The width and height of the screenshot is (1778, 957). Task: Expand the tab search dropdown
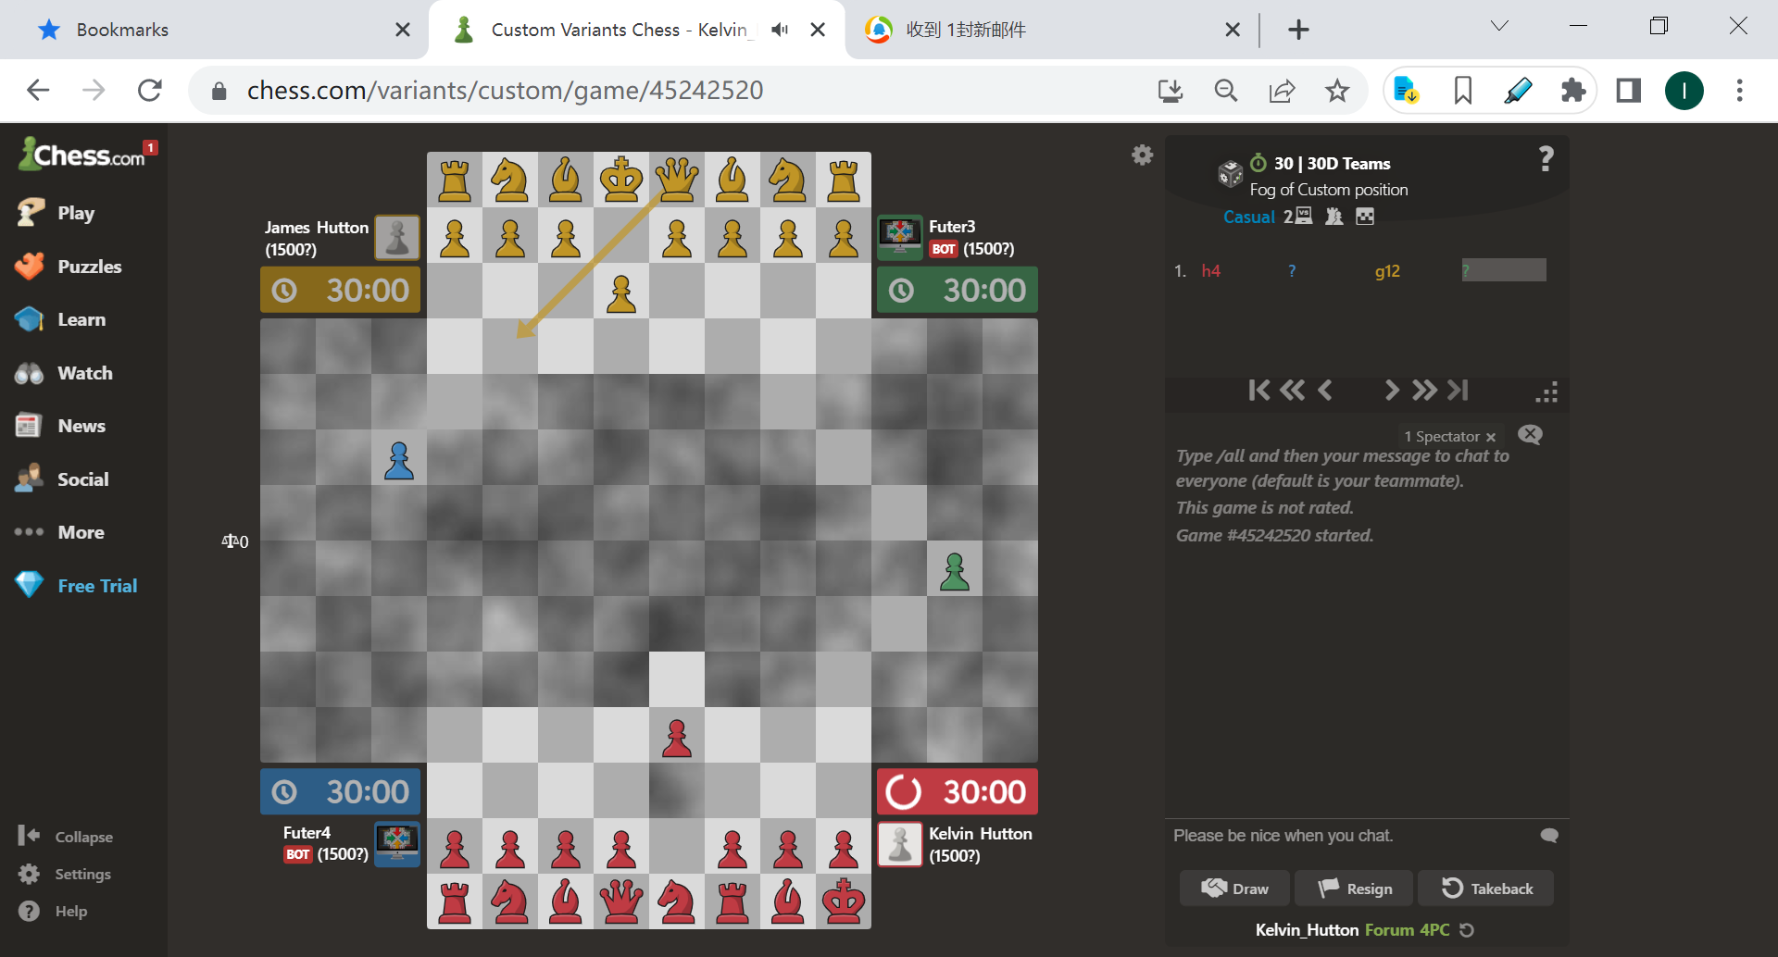pyautogui.click(x=1499, y=26)
